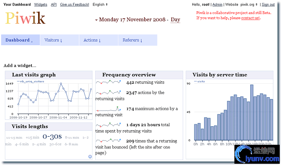Click the Visits lengths widget title

click(30, 126)
